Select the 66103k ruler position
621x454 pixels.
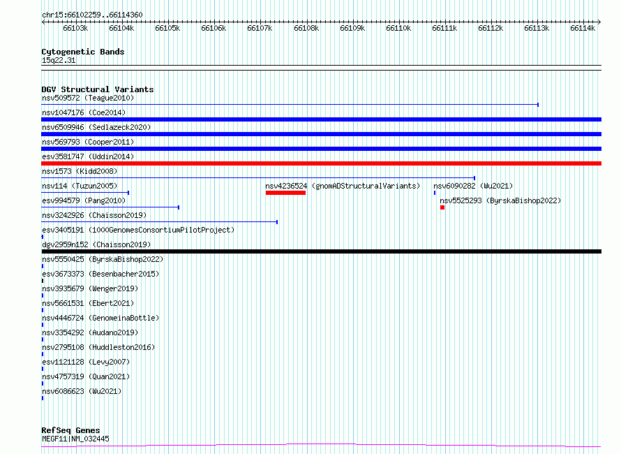point(75,28)
